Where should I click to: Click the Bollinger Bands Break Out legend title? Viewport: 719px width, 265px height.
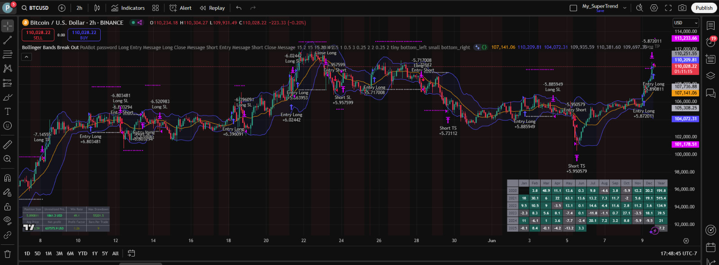[50, 47]
